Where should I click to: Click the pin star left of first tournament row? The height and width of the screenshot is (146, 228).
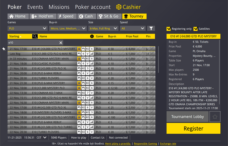point(4,49)
